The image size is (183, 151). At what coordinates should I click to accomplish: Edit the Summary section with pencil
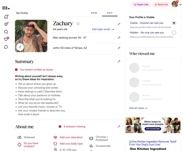pyautogui.click(x=119, y=61)
